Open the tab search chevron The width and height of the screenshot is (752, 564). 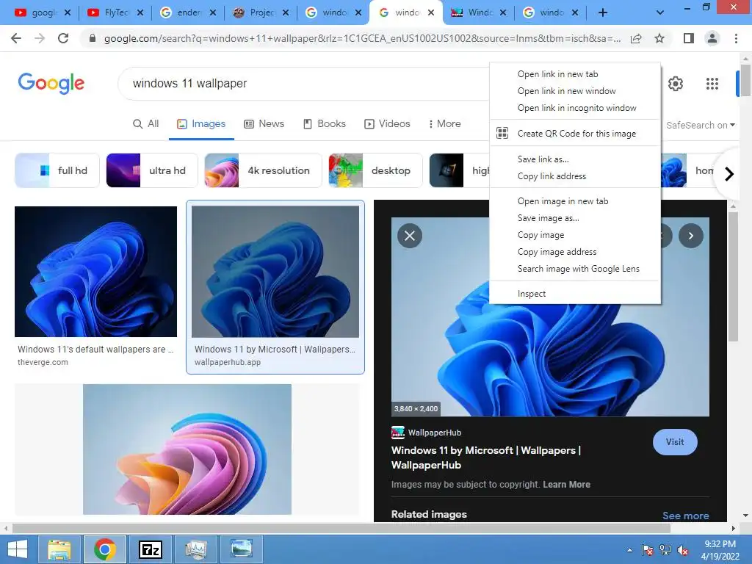(x=660, y=13)
